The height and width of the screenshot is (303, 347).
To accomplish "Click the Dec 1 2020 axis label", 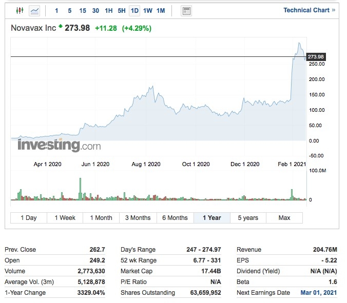I will [245, 164].
